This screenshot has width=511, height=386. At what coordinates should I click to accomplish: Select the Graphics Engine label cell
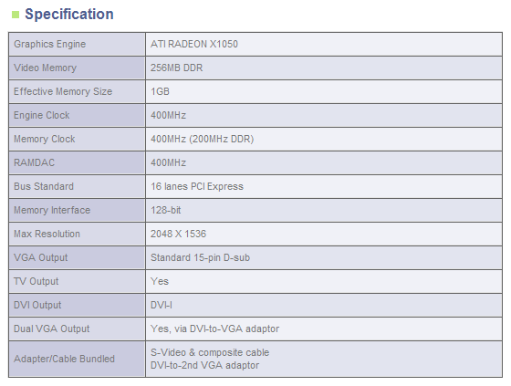tap(77, 44)
